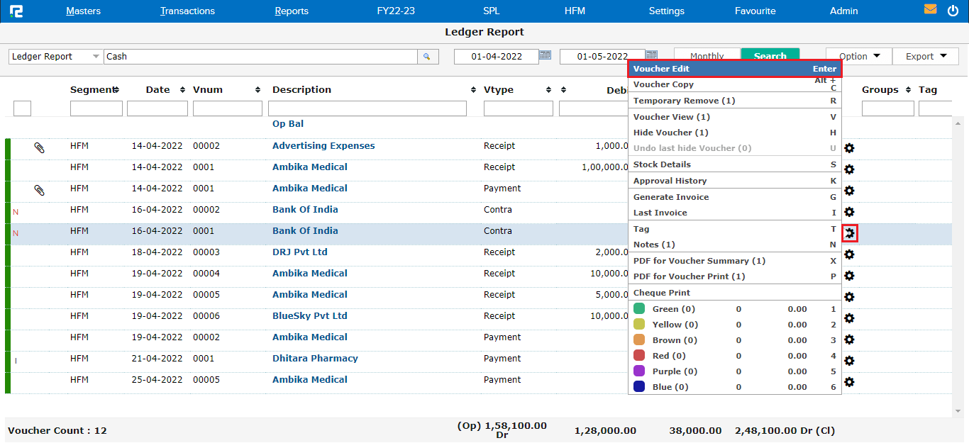
Task: Click the Description filter input field
Action: pos(367,108)
